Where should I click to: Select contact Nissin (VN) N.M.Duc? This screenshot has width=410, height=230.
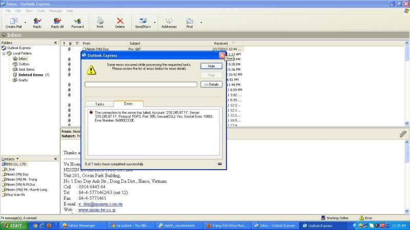pyautogui.click(x=19, y=184)
